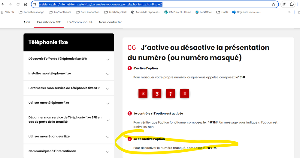Image resolution: width=300 pixels, height=158 pixels.
Task: Open the Suivi Production bookmark folder
Action: point(88,12)
